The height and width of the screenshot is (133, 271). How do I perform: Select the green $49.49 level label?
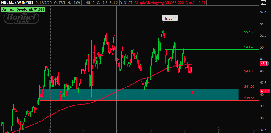(249, 47)
